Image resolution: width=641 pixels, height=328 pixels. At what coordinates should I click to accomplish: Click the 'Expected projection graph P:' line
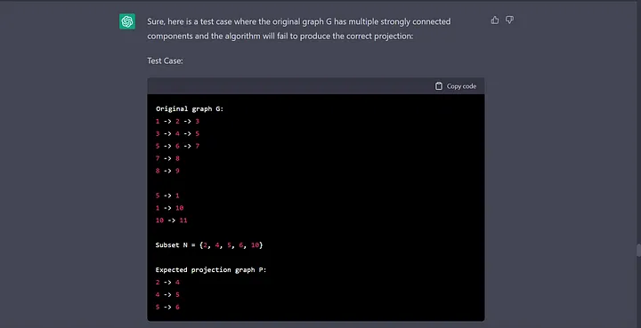pyautogui.click(x=211, y=270)
